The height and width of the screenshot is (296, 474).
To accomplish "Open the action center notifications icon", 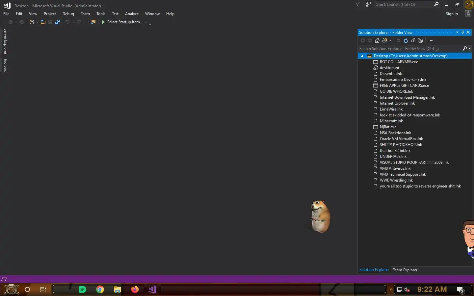I will pos(461,290).
